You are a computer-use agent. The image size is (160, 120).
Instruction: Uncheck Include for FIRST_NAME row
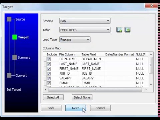49,69
